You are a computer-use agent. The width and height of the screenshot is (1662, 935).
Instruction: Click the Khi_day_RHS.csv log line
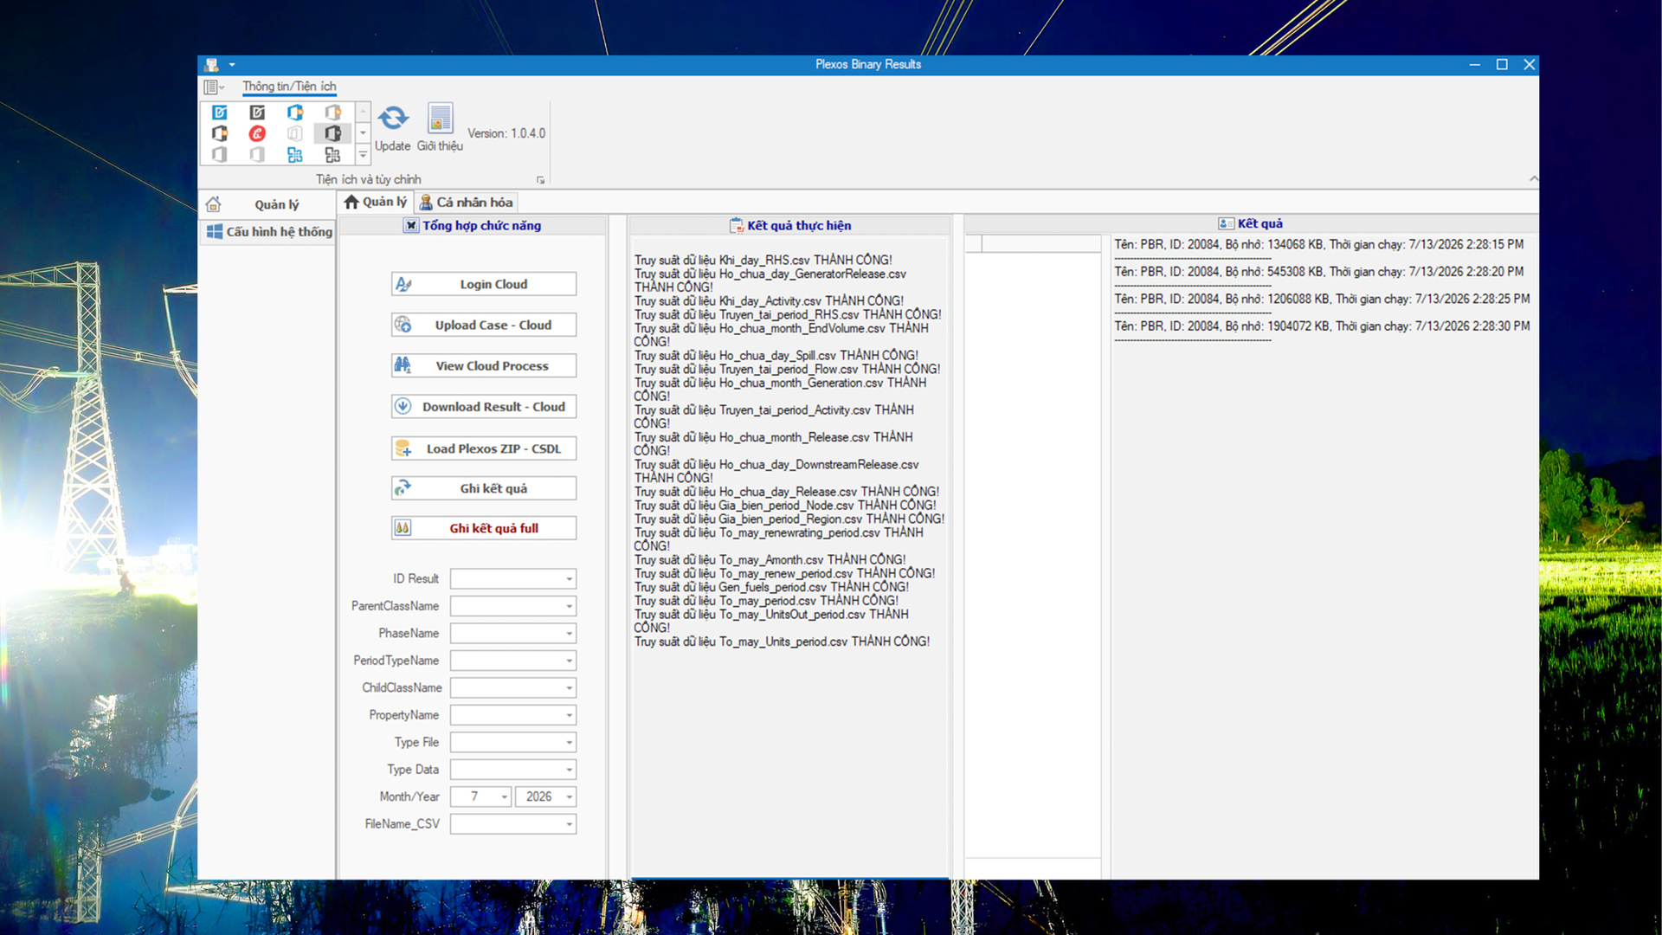(763, 260)
